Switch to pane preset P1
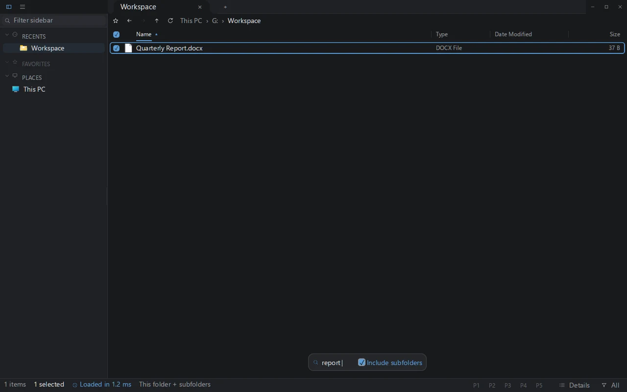The height and width of the screenshot is (392, 627). (x=476, y=385)
